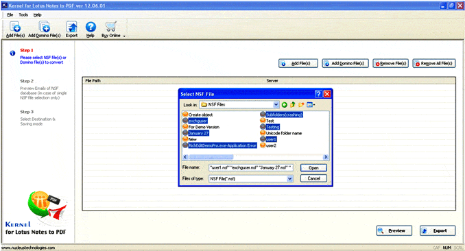465x251 pixels.
Task: Click the Add File(s) button above file list
Action: 298,64
